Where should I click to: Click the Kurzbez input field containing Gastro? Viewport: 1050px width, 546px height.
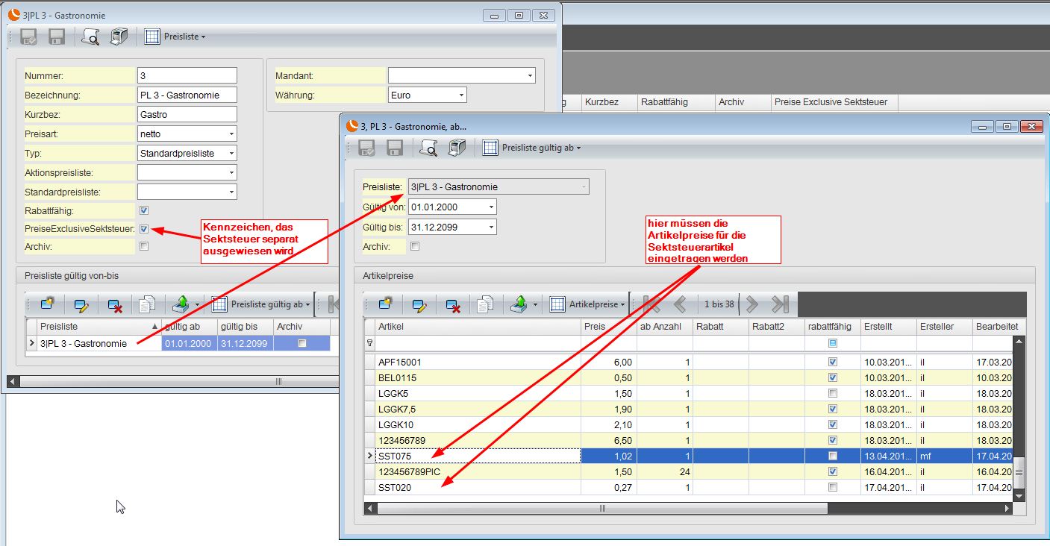[x=187, y=115]
